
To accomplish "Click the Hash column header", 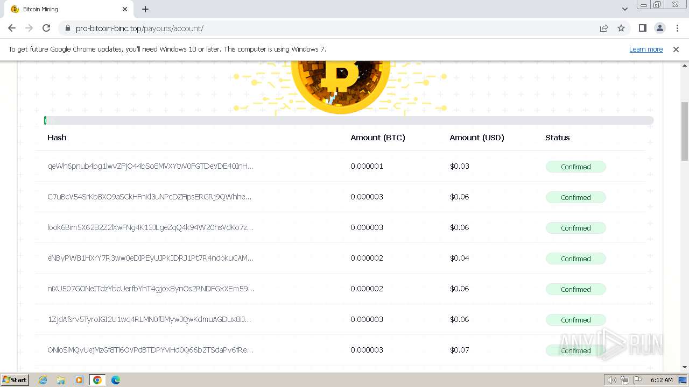I will pos(57,138).
